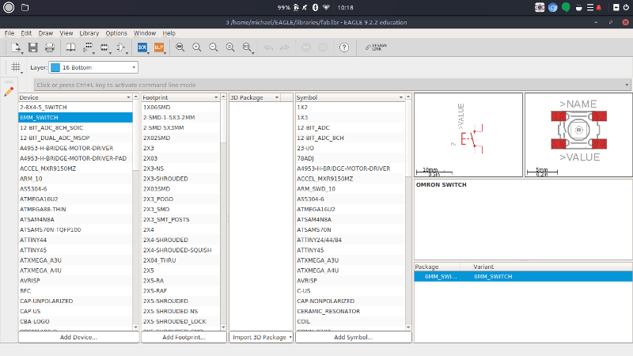Open the files icon in top-left panel
This screenshot has width=633, height=356.
(25, 7)
